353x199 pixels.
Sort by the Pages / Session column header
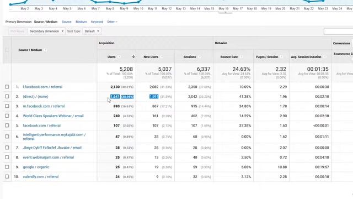point(267,57)
